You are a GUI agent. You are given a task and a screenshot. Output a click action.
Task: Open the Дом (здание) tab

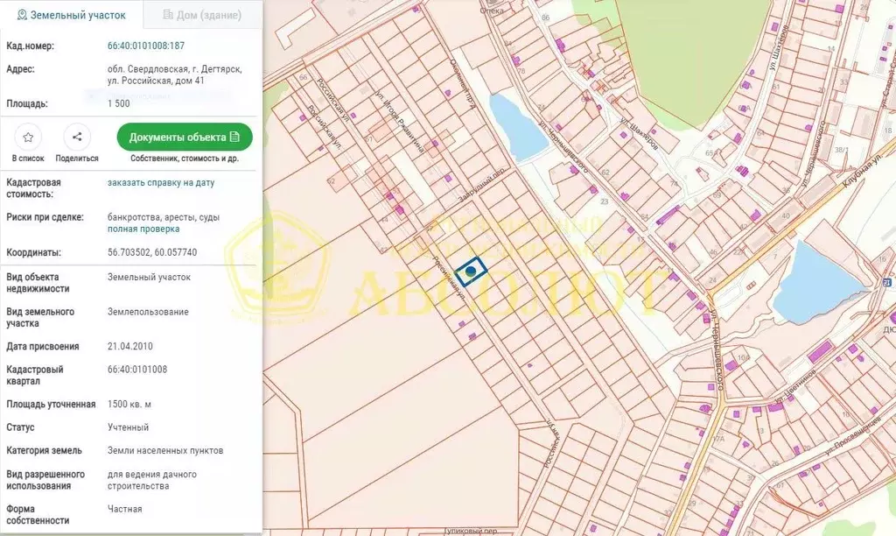coord(202,15)
